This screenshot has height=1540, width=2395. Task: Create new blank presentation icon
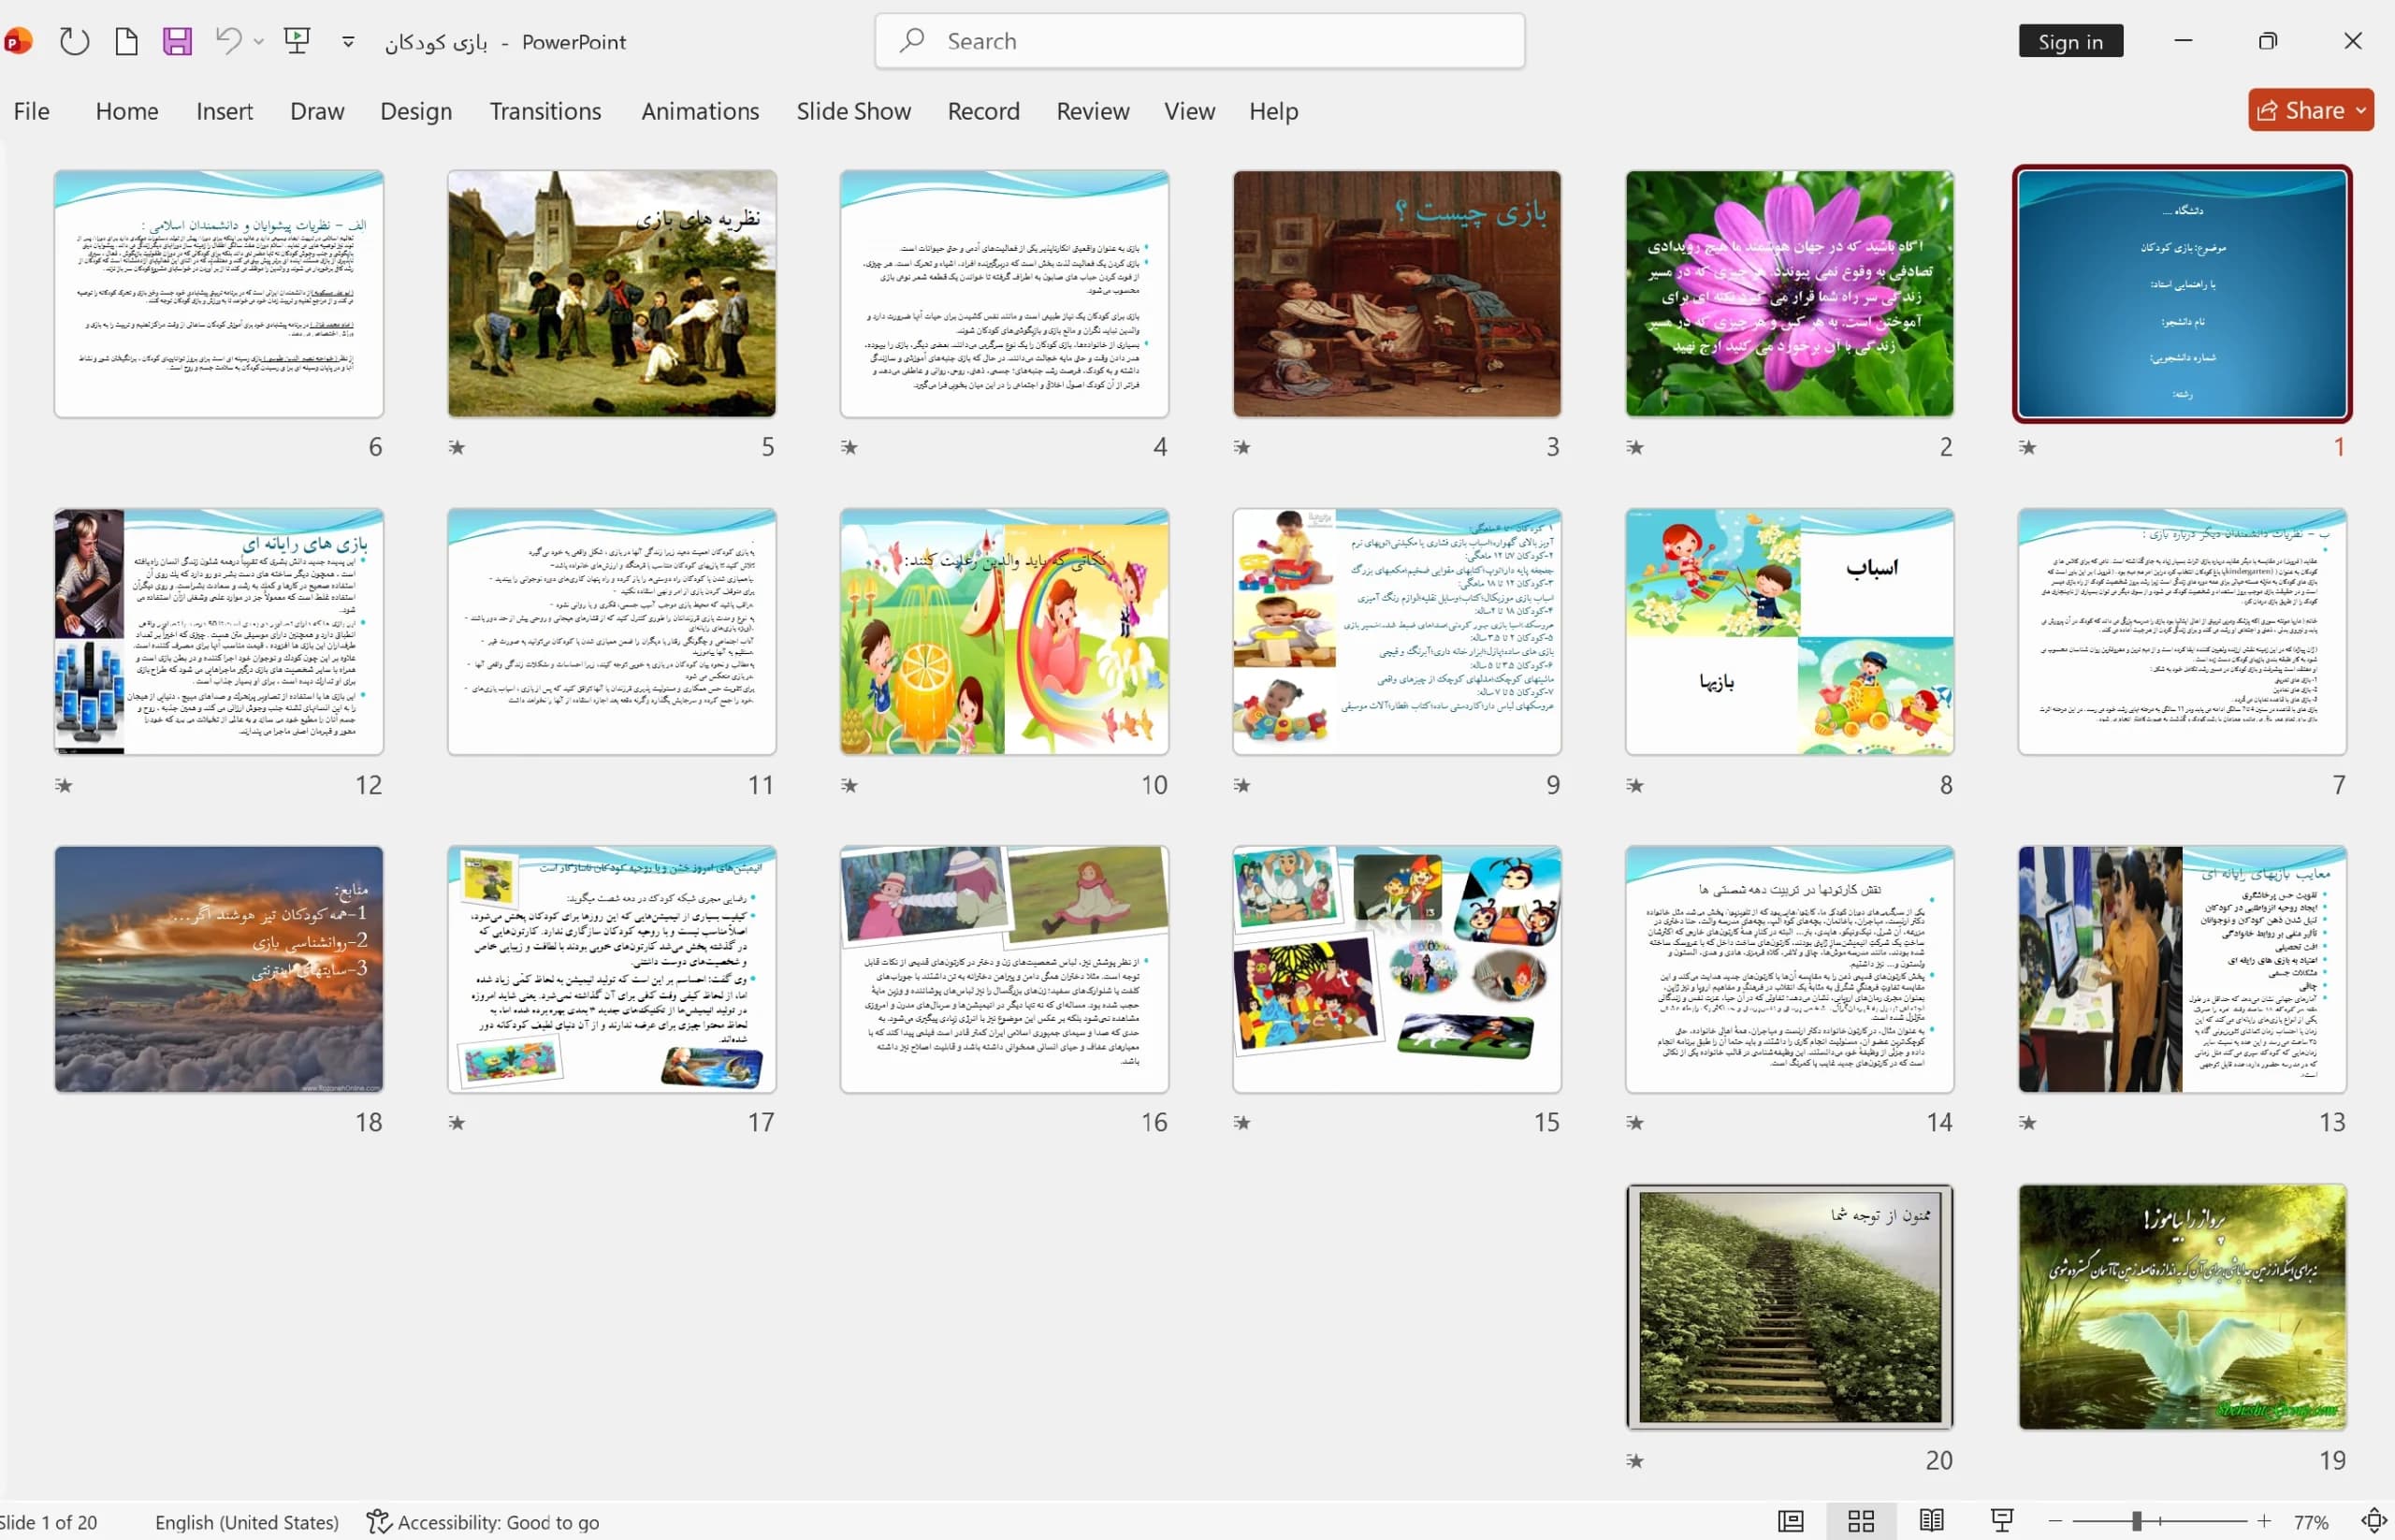click(126, 41)
